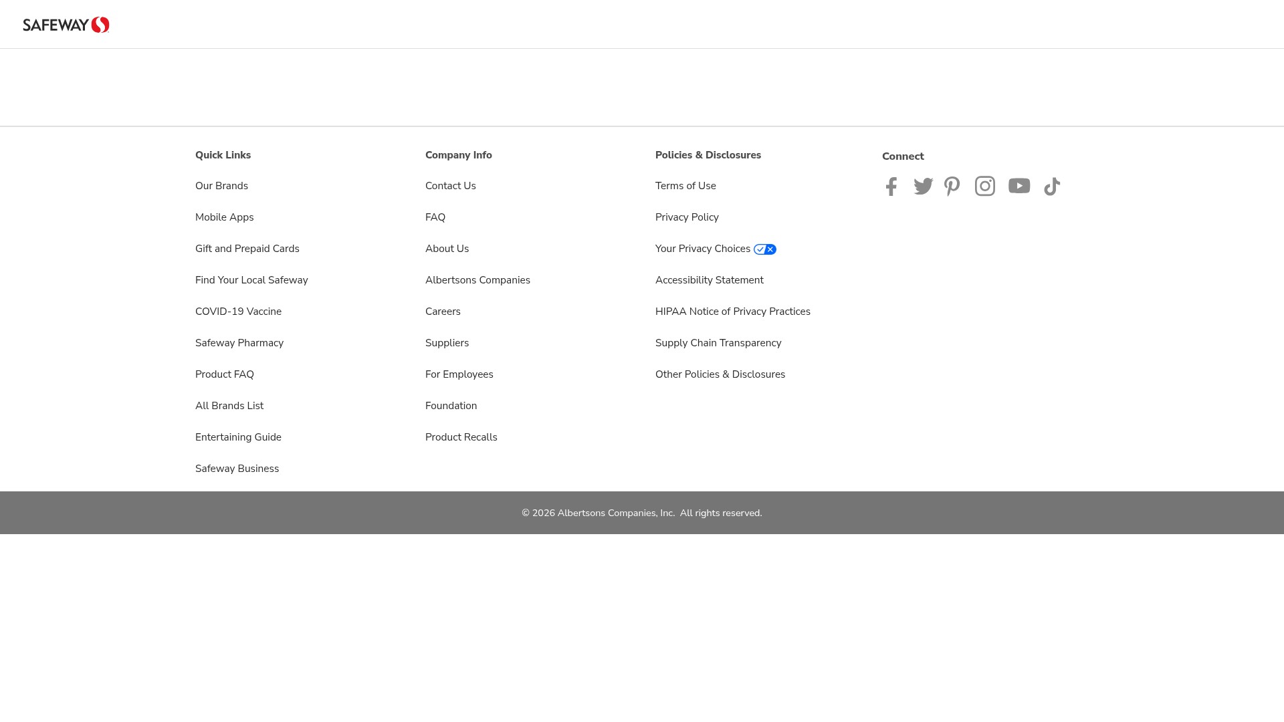Open the TikTok icon link
Screen dimensions: 1284x722
(x=1052, y=187)
